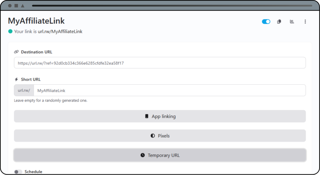Click the phone icon in App linking
Viewport: 320px width, 175px height.
(147, 116)
